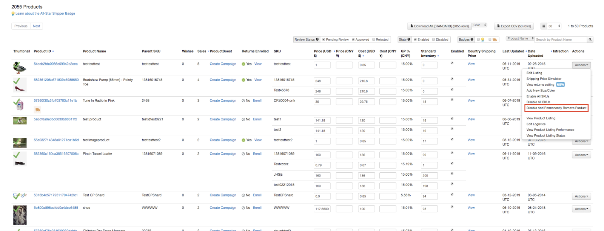Viewport: 604px width, 231px height.
Task: Open the CSV format dropdown
Action: [x=479, y=25]
